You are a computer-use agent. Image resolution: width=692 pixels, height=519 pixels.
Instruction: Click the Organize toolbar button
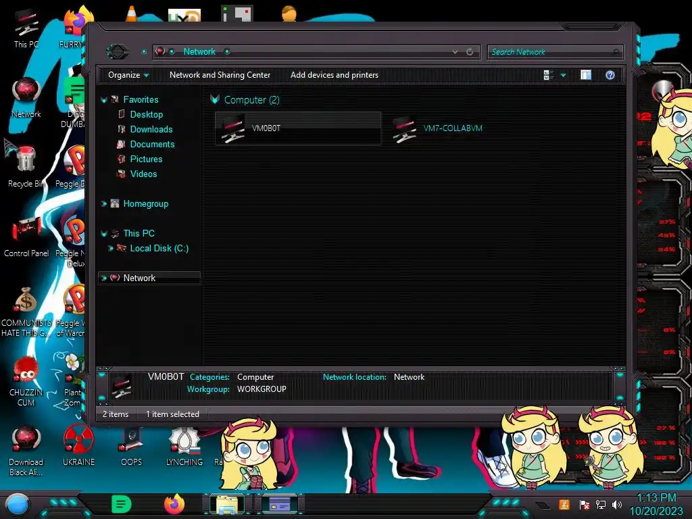128,75
